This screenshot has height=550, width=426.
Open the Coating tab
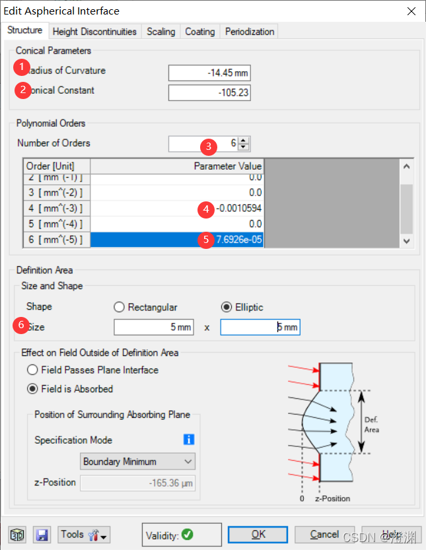click(x=199, y=32)
